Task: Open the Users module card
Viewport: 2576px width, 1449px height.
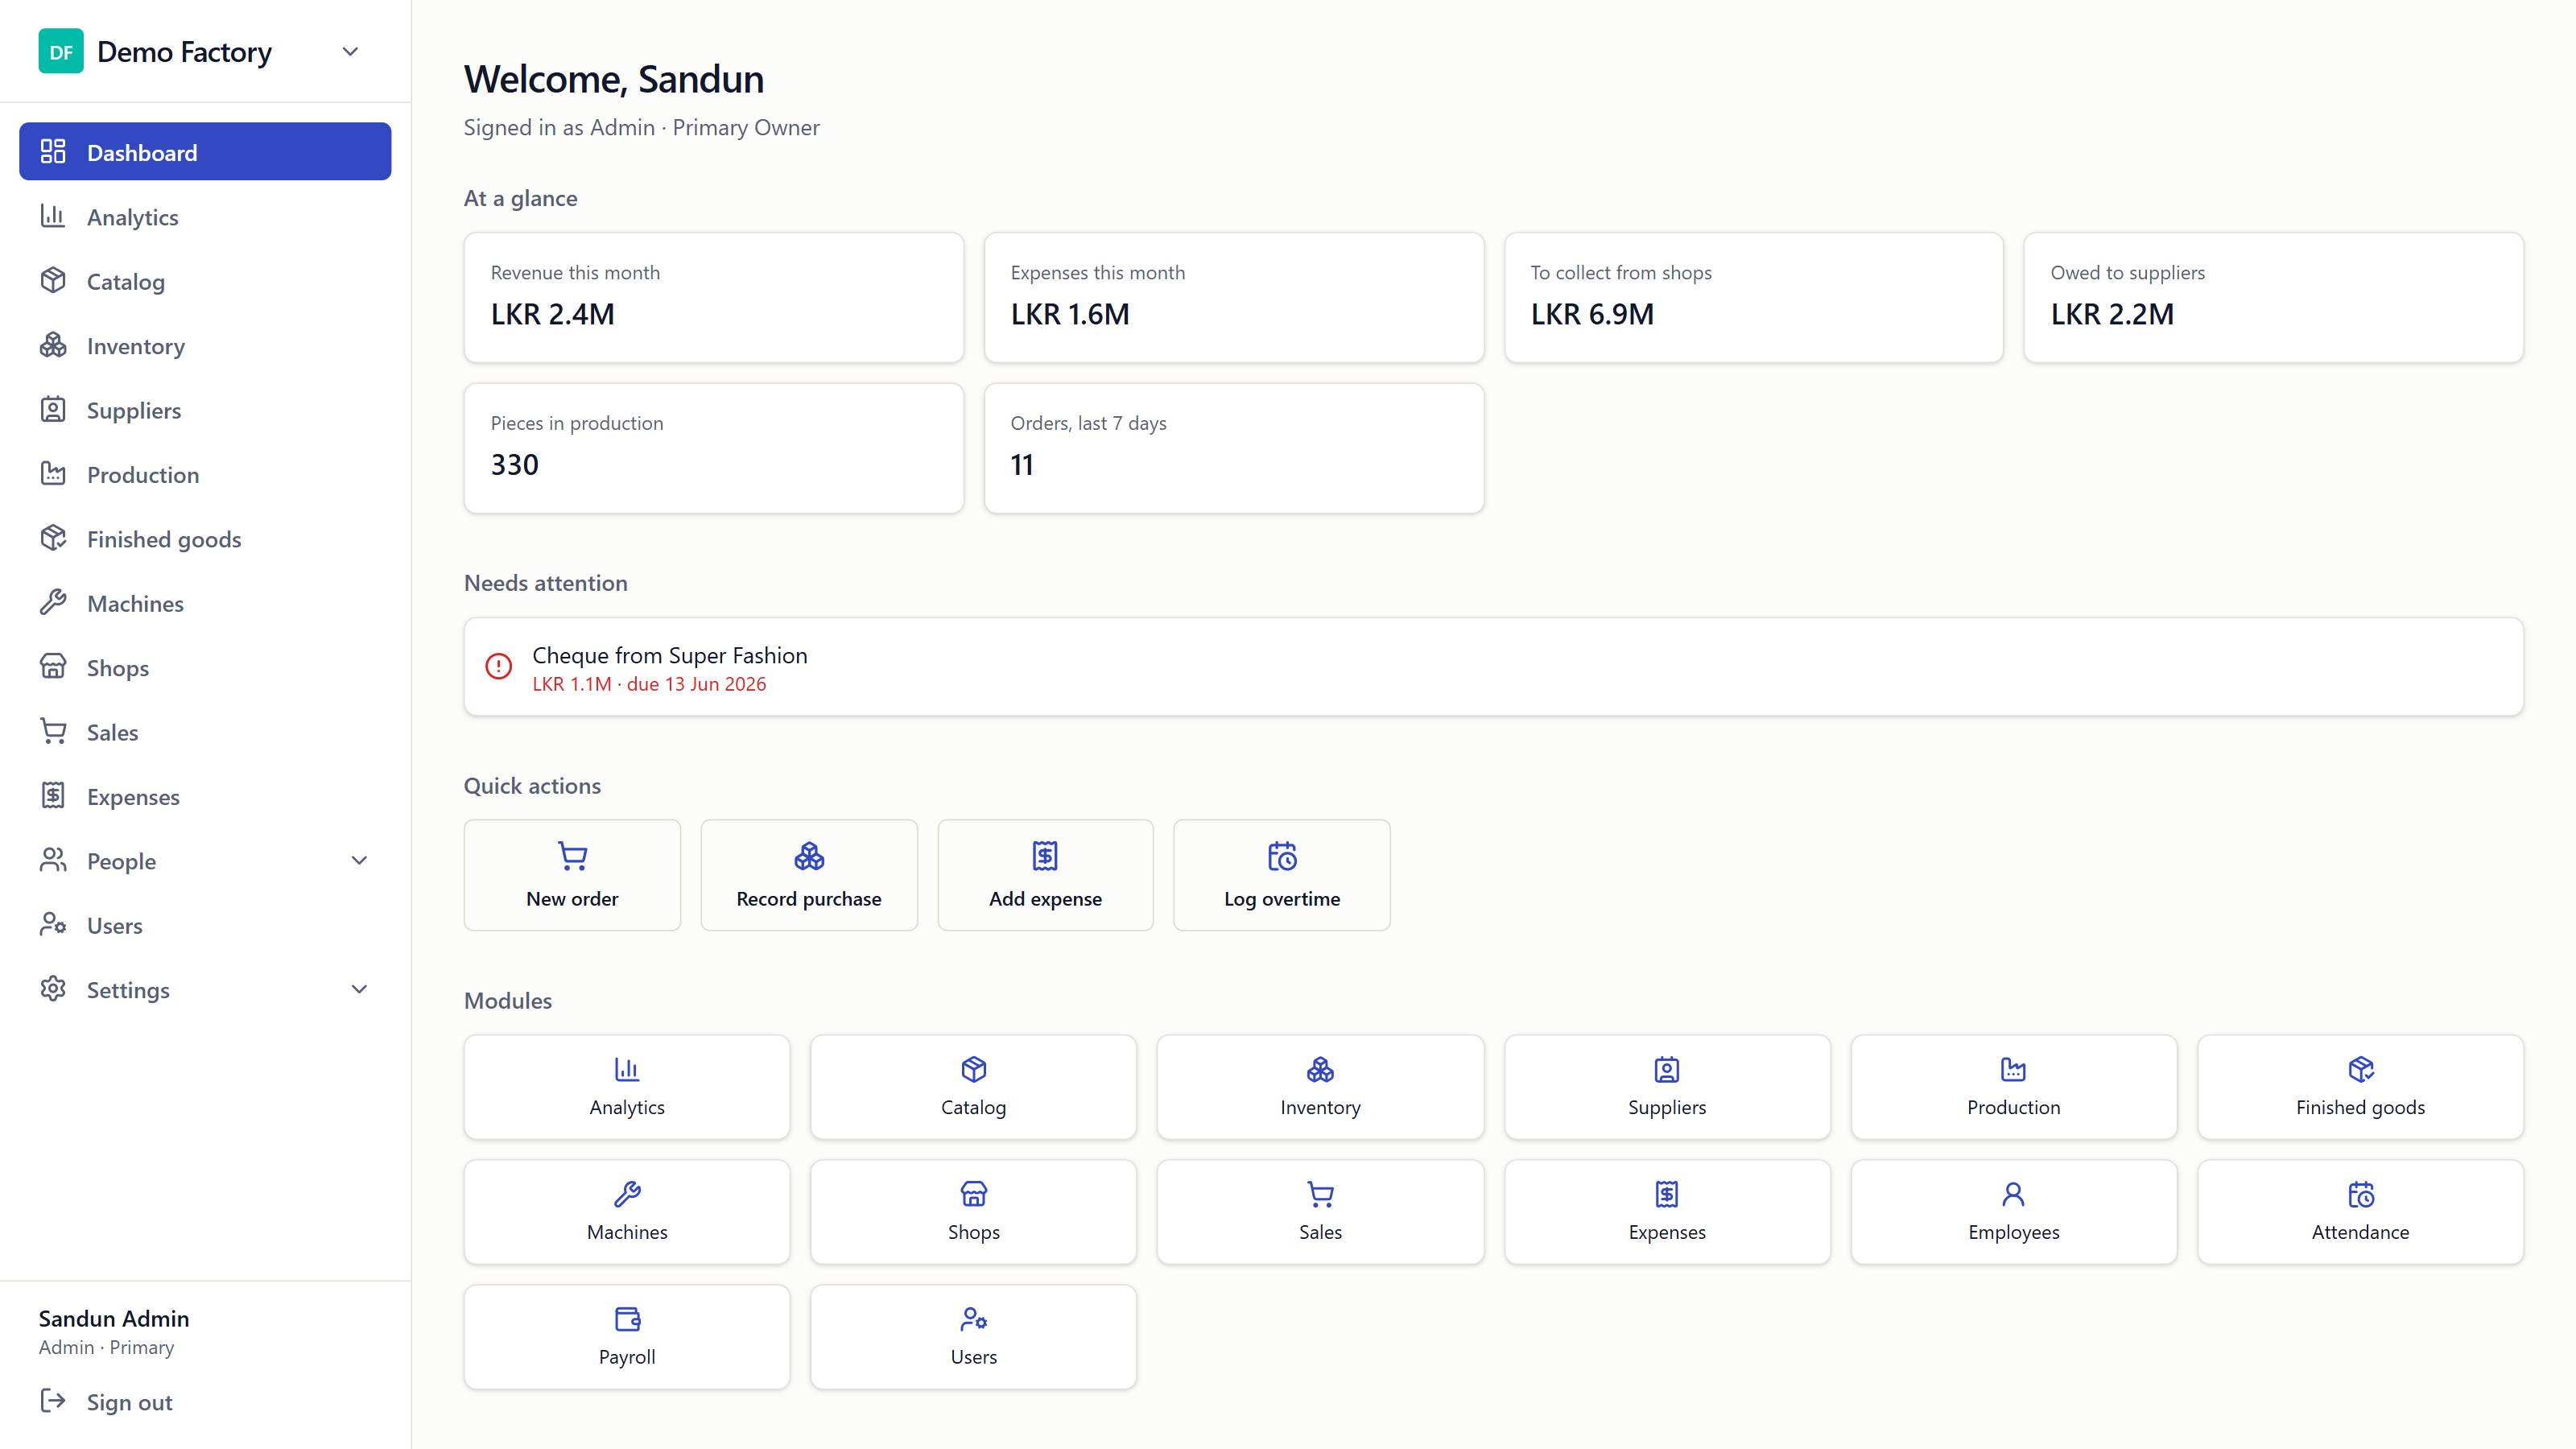Action: [973, 1337]
